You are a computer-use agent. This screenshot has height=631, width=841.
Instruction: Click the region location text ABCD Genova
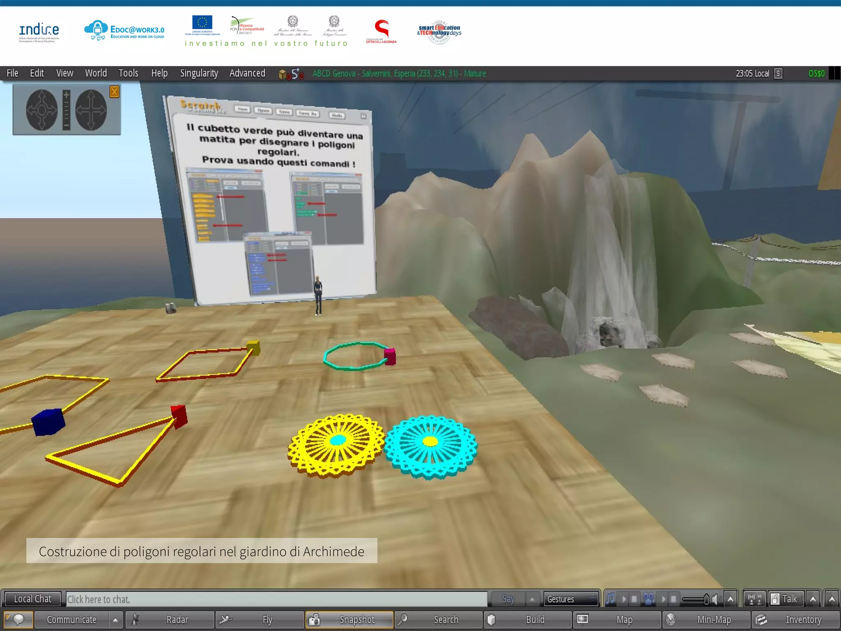(x=399, y=74)
